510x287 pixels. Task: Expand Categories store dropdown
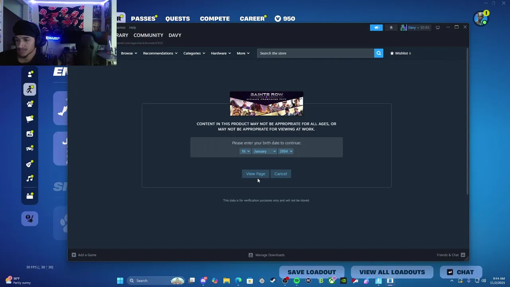(x=194, y=53)
